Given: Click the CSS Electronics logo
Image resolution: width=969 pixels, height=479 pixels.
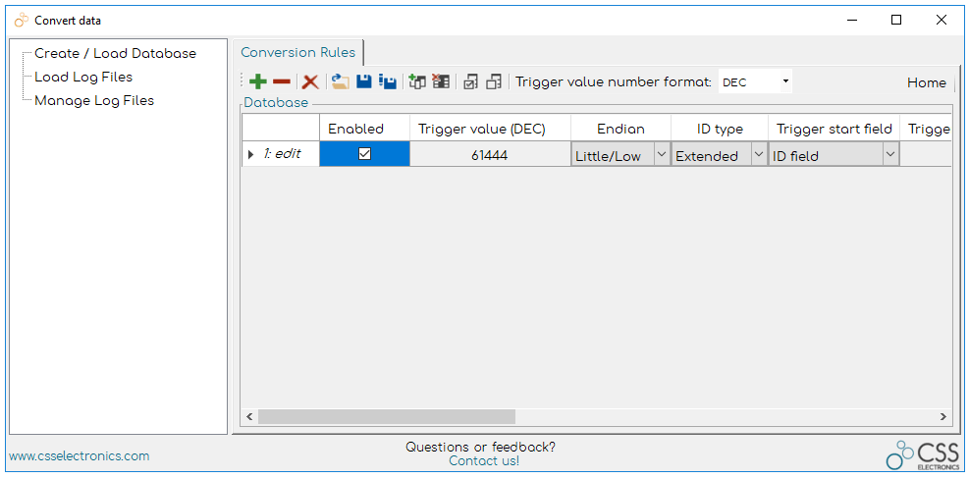Looking at the screenshot, I should pyautogui.click(x=923, y=456).
